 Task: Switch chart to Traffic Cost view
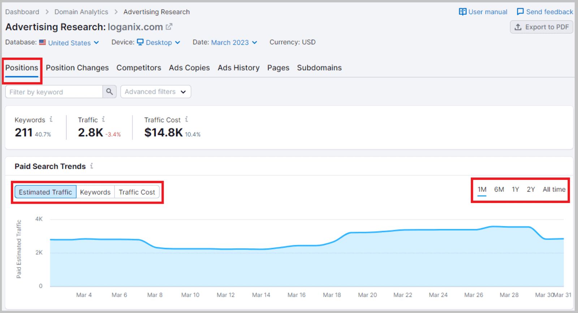click(x=137, y=192)
